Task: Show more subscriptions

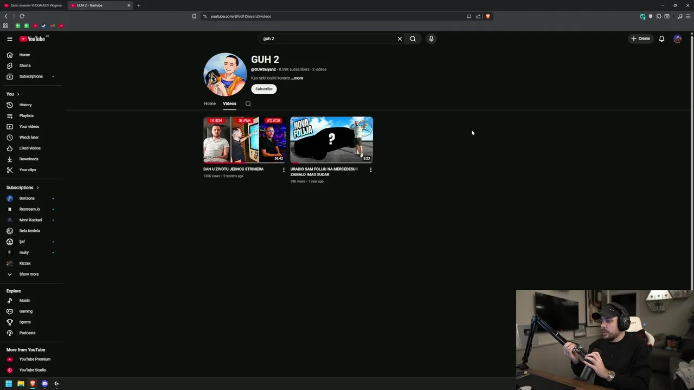Action: 31,274
